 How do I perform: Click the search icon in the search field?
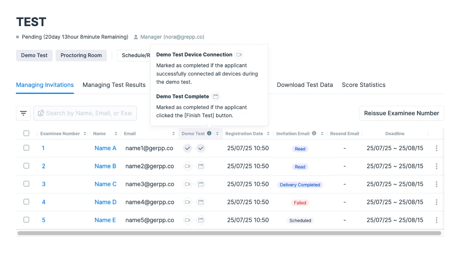tap(41, 113)
